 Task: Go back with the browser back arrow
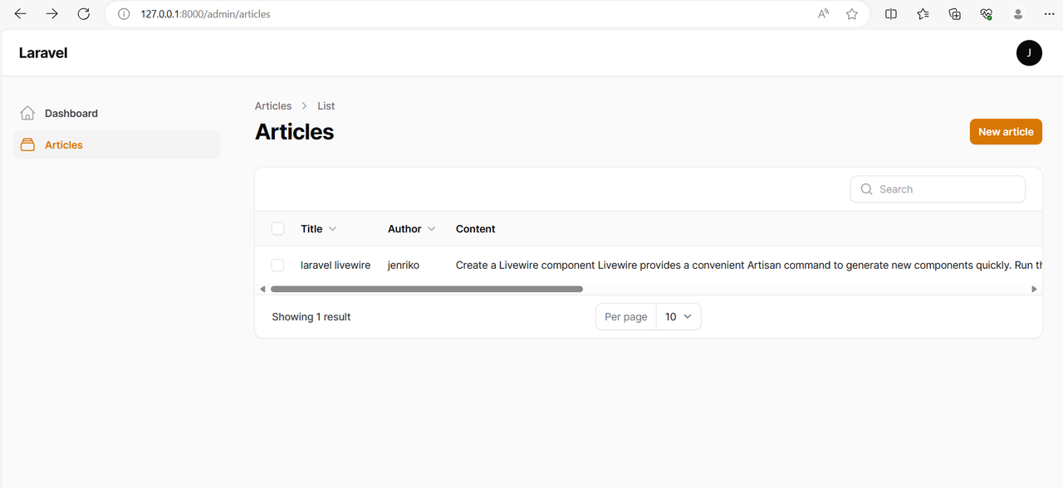point(21,14)
